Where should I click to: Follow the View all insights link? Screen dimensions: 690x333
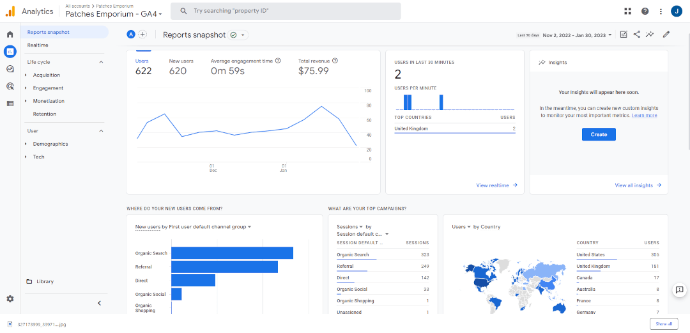(638, 185)
